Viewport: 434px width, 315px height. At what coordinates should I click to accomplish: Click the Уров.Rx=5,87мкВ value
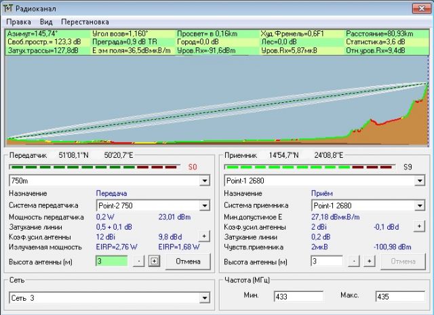click(x=289, y=51)
